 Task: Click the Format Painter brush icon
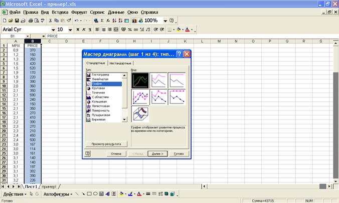tap(69, 20)
